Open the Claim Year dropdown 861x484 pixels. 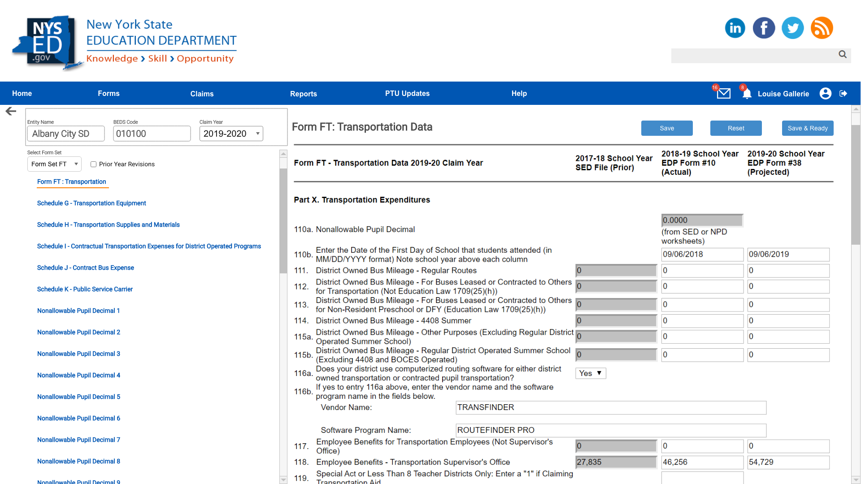click(x=231, y=134)
